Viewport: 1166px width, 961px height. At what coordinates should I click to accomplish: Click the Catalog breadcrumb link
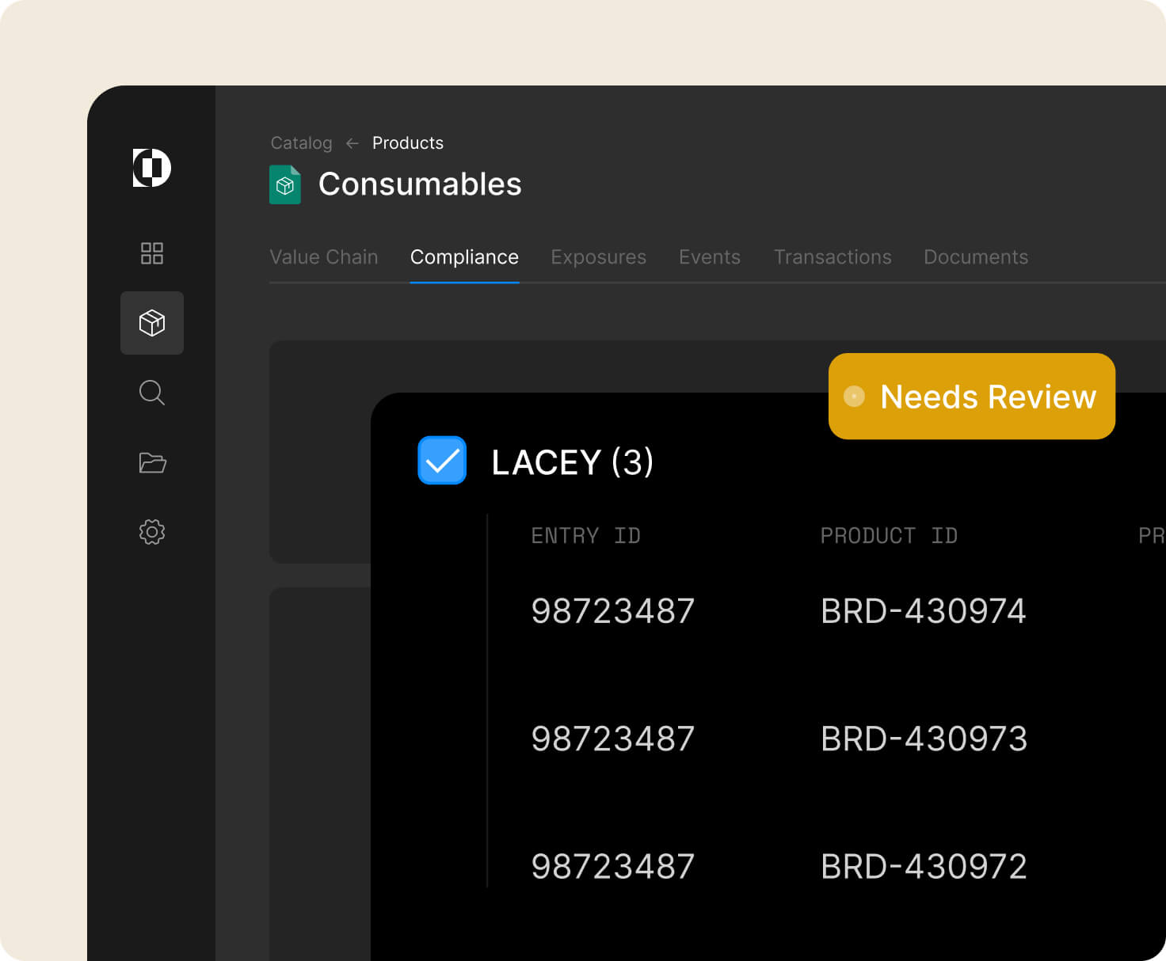(x=302, y=143)
